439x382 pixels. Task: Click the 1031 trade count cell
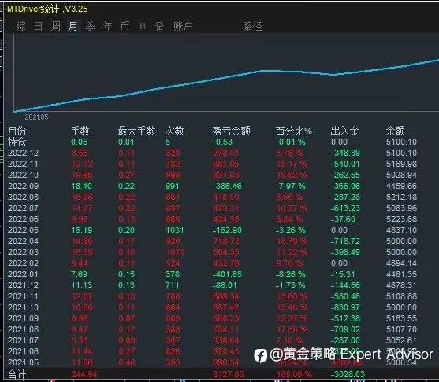(x=174, y=230)
